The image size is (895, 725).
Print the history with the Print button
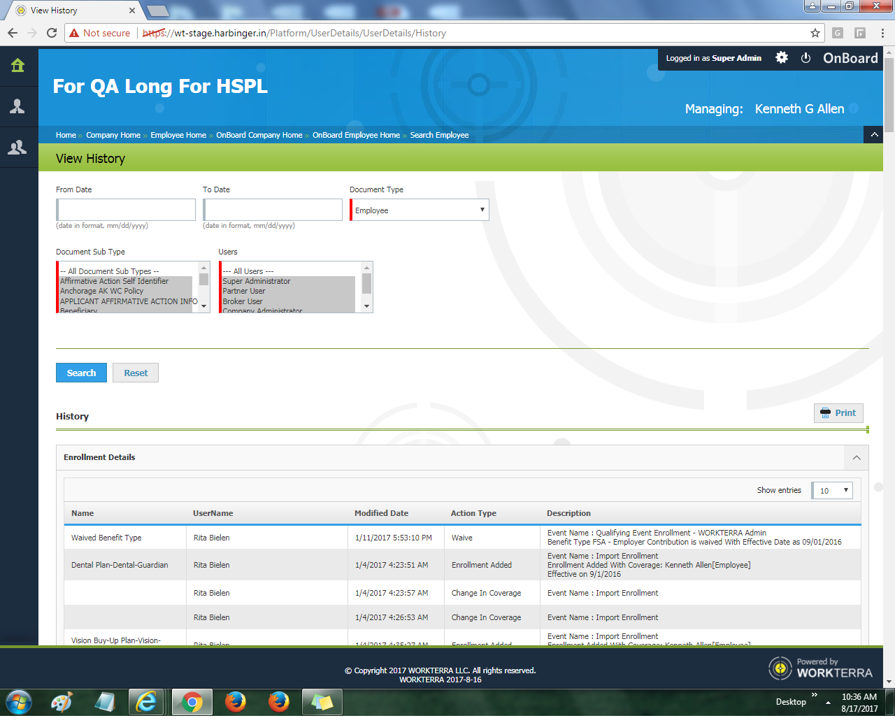pos(838,413)
